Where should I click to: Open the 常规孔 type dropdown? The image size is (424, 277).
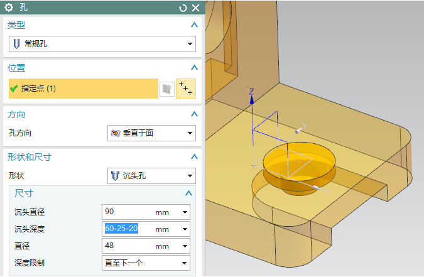(102, 45)
